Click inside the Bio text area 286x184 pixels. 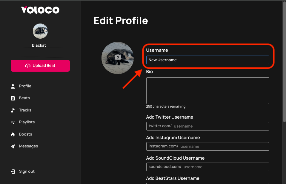tap(207, 91)
